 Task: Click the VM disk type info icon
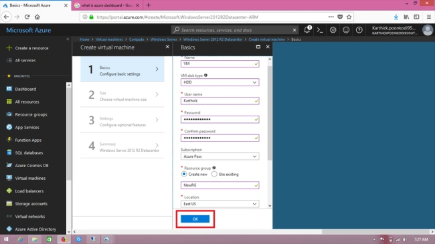pos(205,75)
